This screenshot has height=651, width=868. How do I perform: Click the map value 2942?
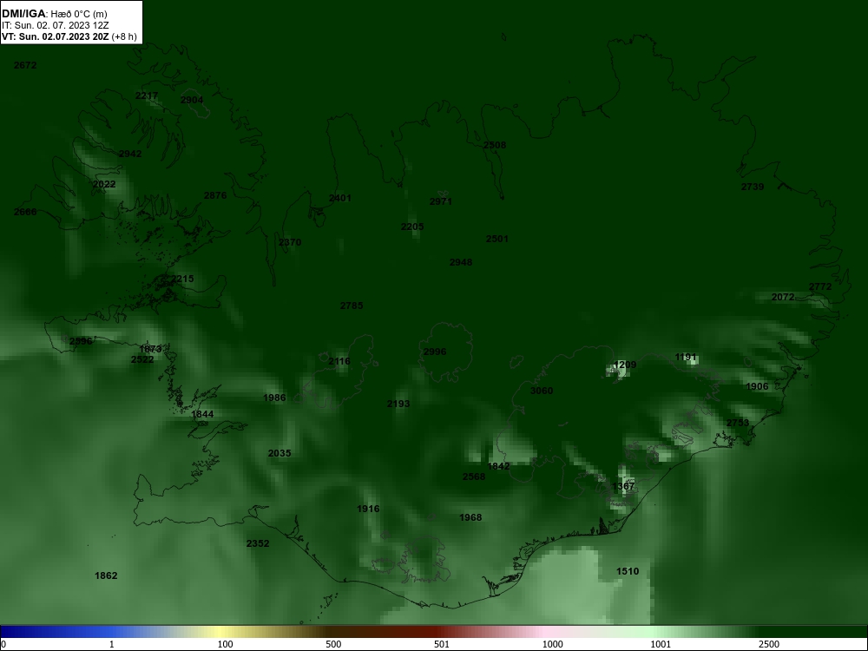pos(130,154)
